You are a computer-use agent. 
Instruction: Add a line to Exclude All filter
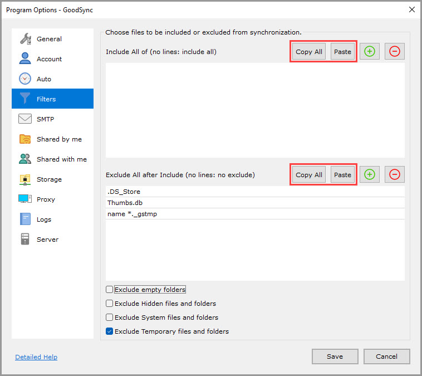coord(370,174)
